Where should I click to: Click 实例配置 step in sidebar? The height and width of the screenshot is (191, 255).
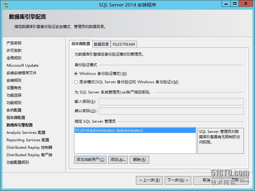[x=14, y=110]
